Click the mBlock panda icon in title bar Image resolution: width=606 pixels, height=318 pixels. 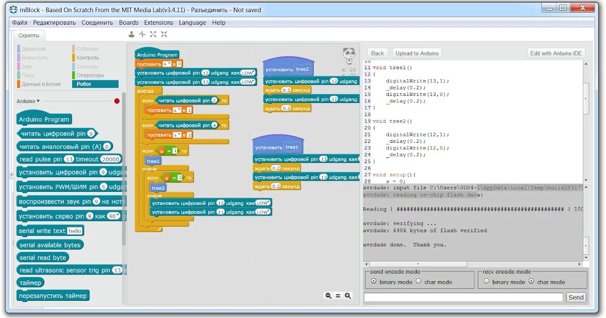13,10
